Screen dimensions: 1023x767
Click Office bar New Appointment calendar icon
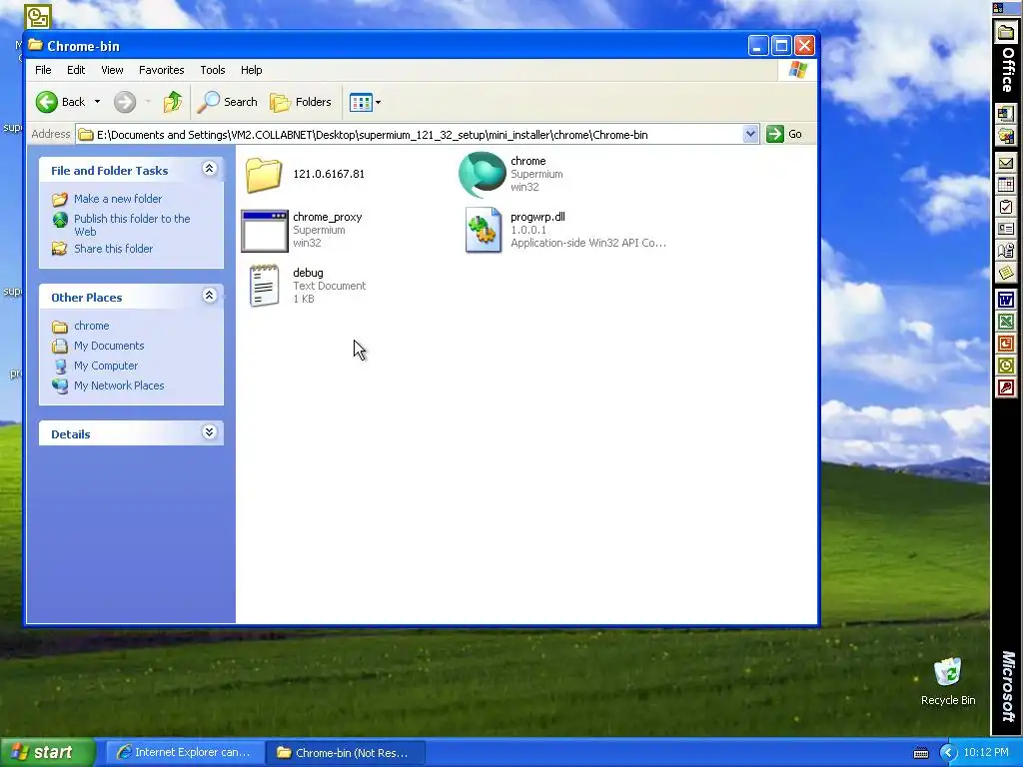coord(1005,185)
